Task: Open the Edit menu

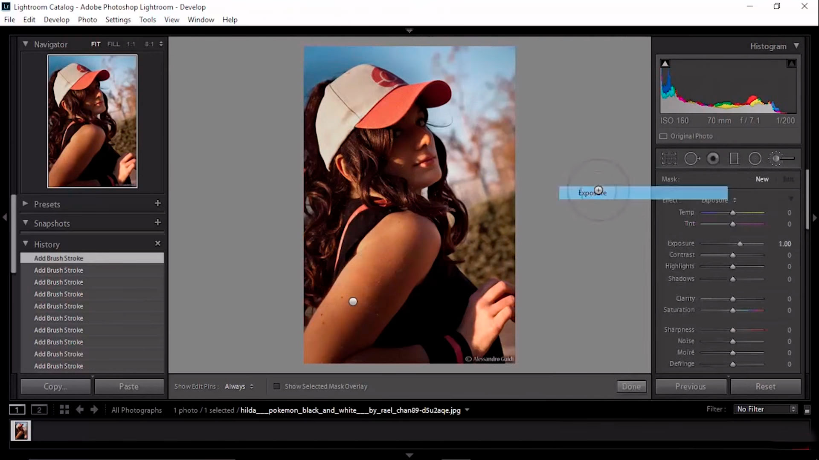Action: coord(29,20)
